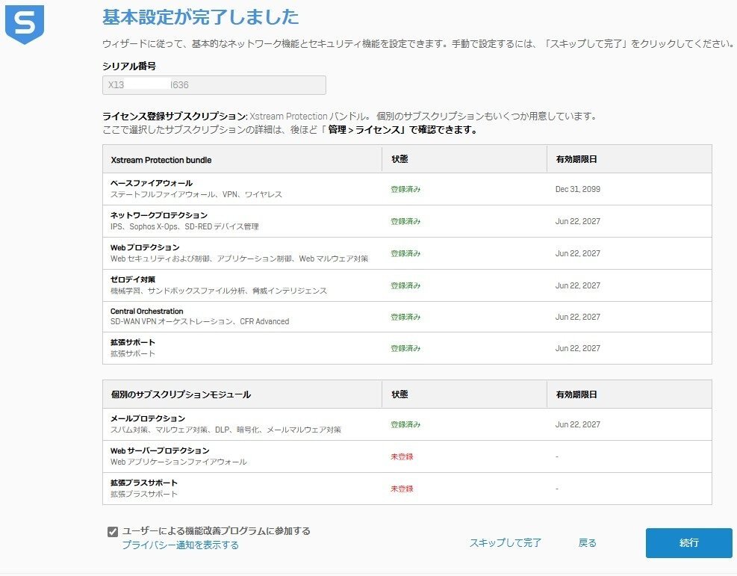Uncheck the user feature improvement program checkbox
Viewport: 737px width, 576px height.
[112, 532]
